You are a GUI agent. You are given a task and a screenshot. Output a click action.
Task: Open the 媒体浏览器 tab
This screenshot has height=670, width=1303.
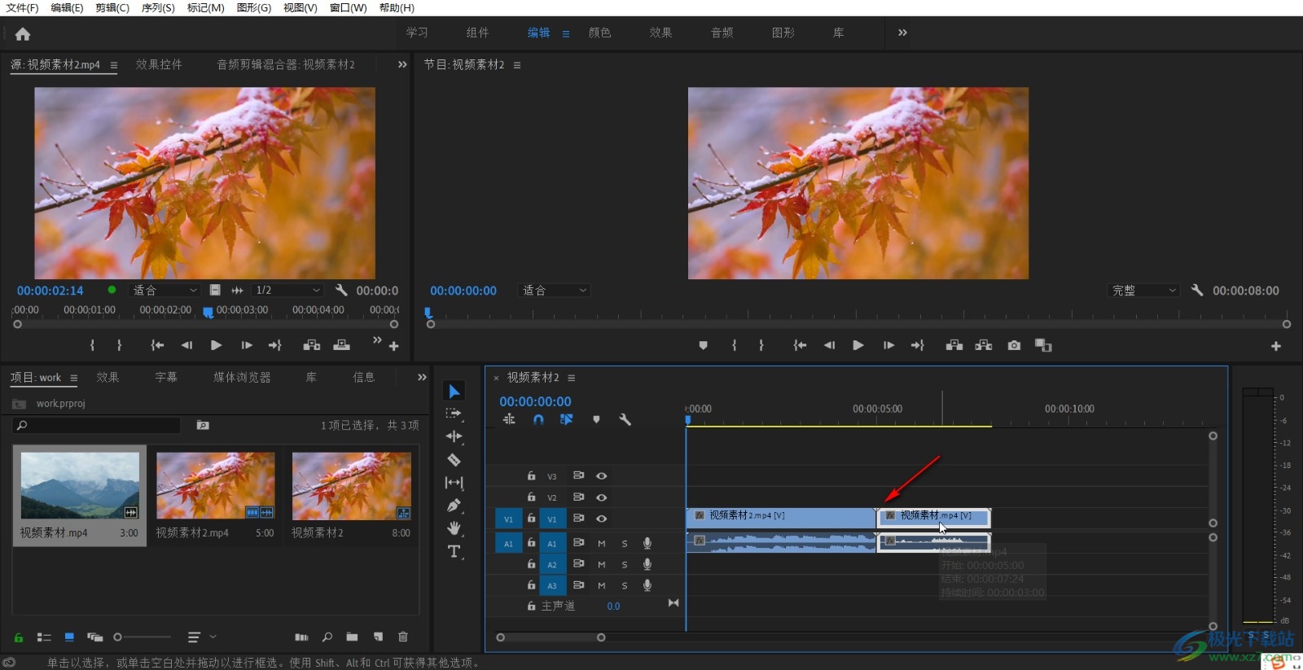click(242, 377)
